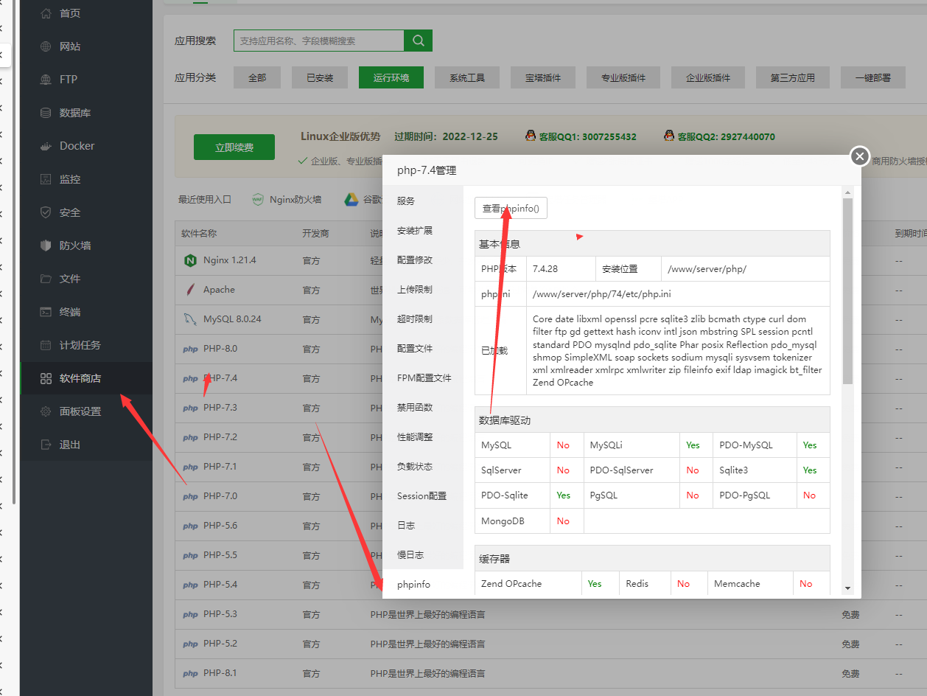Click the Nginx 1.21.4 software name

coord(230,260)
